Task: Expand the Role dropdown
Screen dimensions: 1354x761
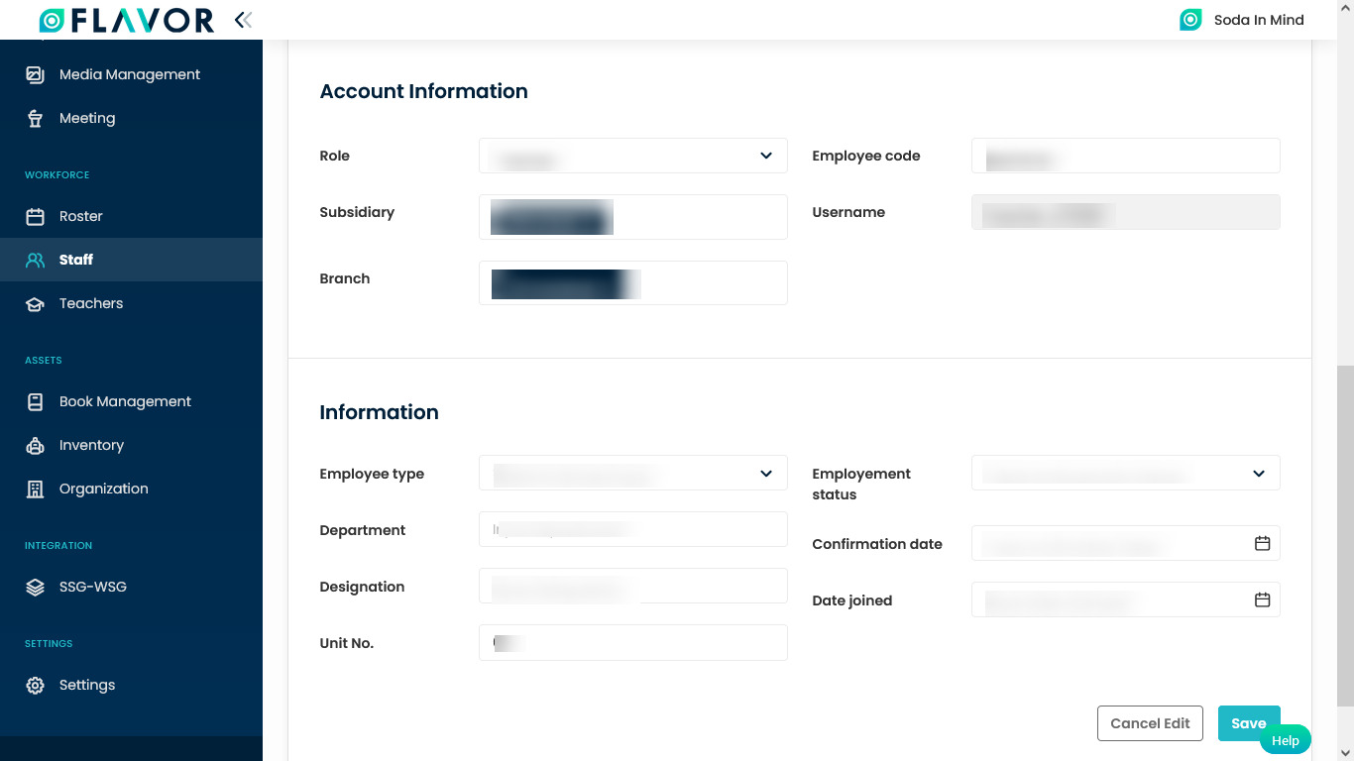Action: point(765,156)
